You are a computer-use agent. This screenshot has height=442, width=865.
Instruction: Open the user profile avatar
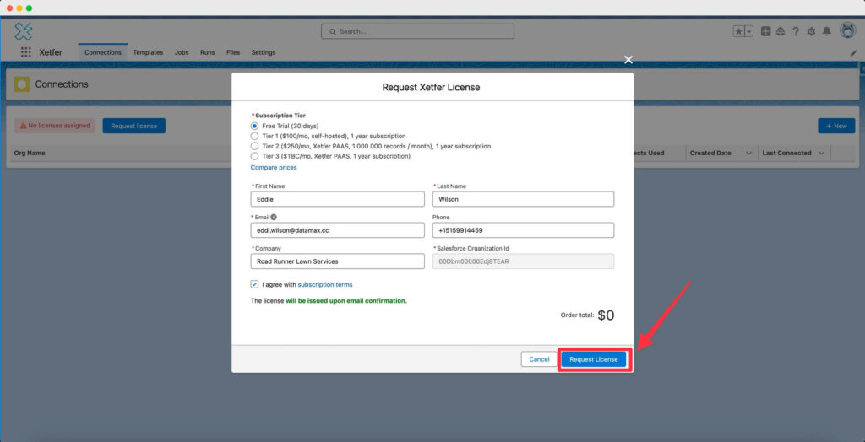[848, 30]
